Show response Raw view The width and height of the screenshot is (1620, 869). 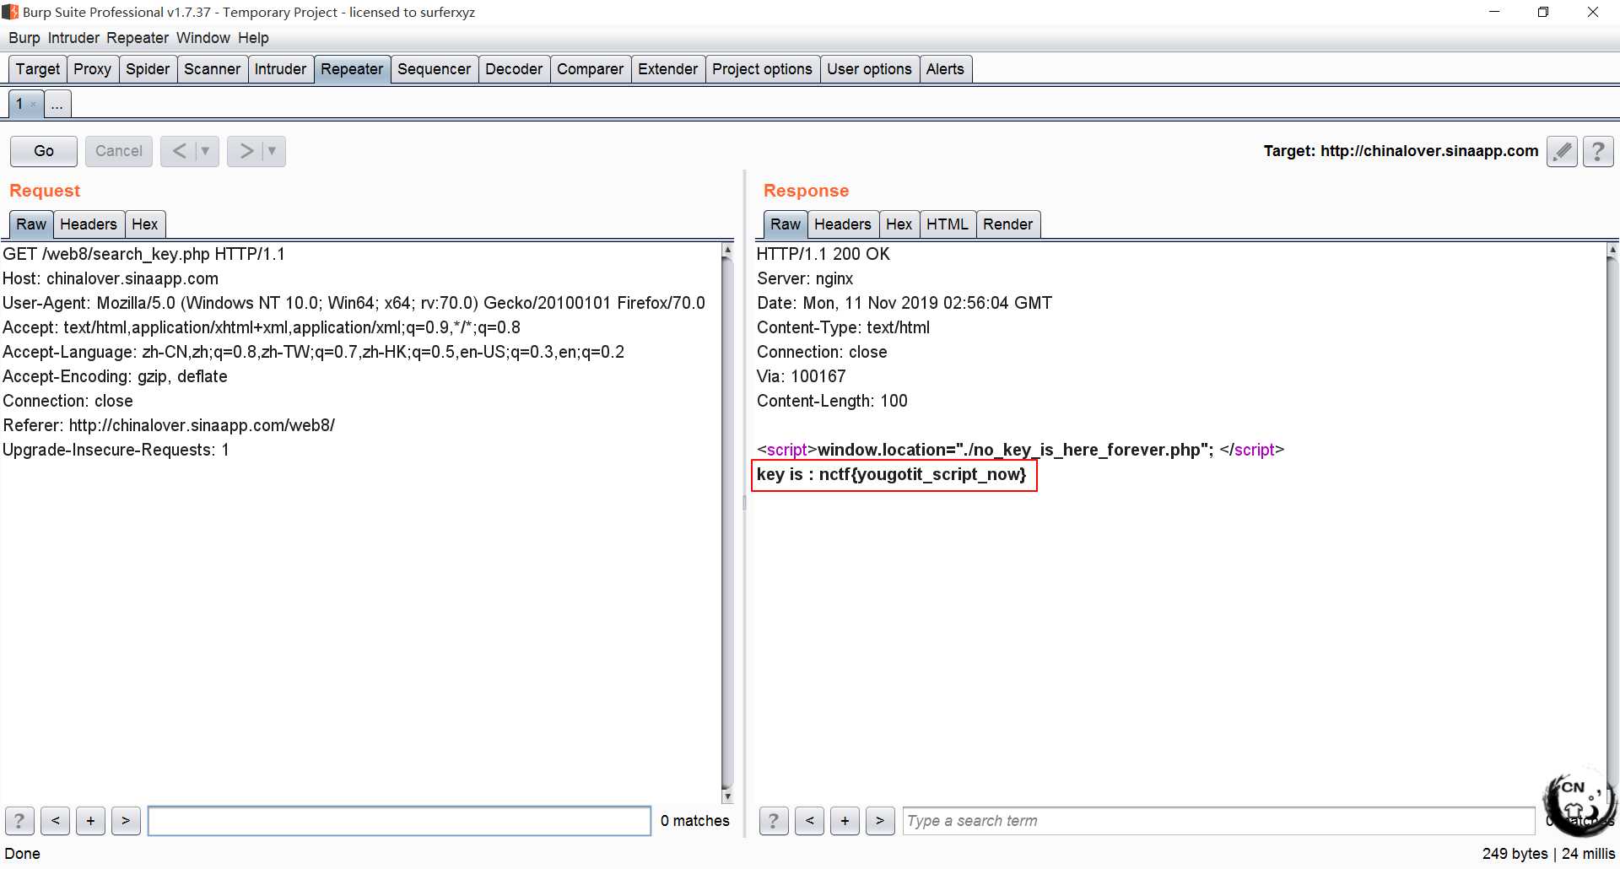click(786, 224)
